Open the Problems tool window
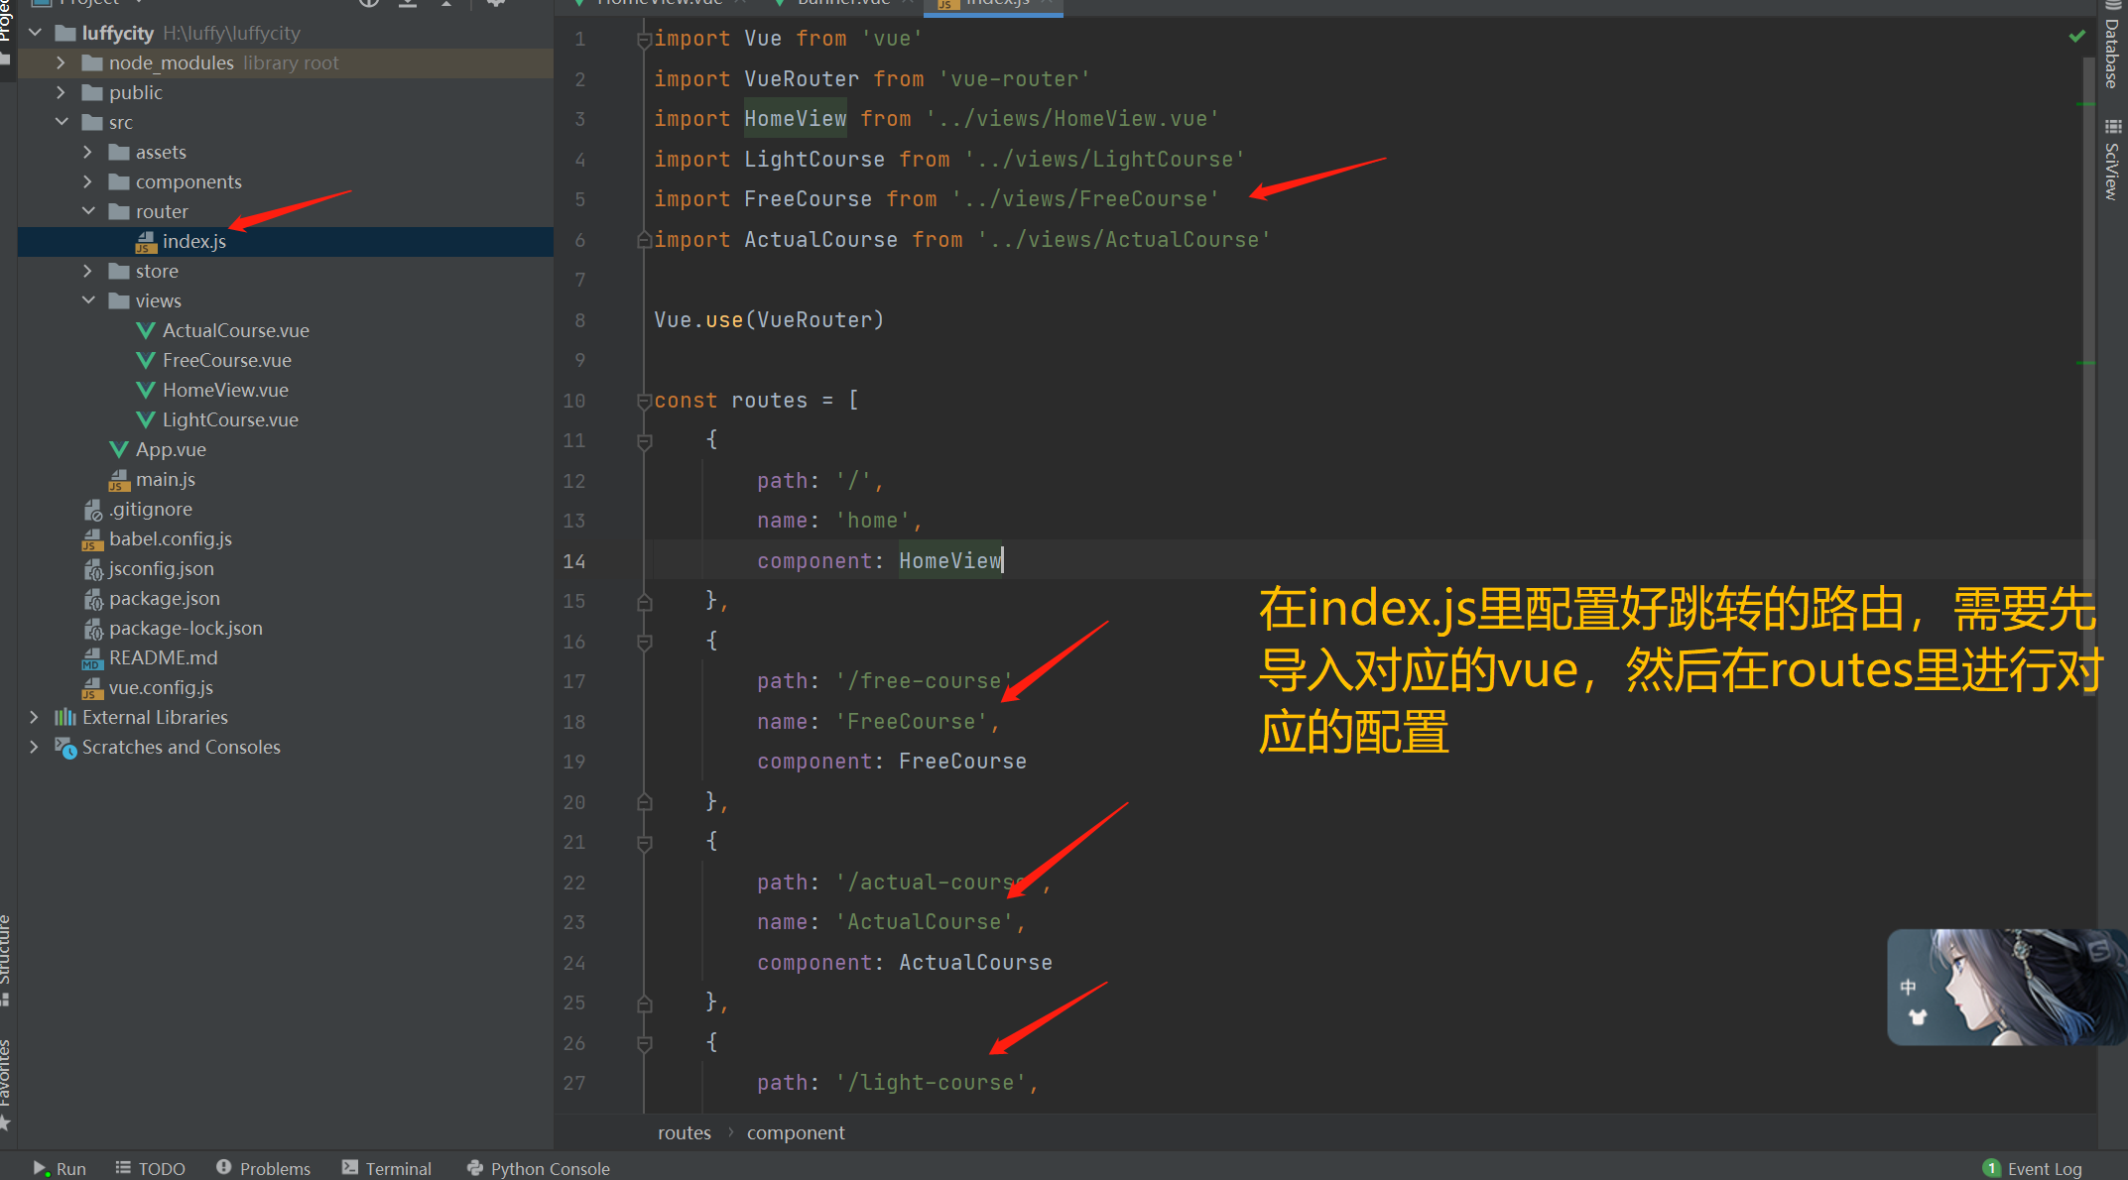Viewport: 2128px width, 1180px height. tap(263, 1168)
